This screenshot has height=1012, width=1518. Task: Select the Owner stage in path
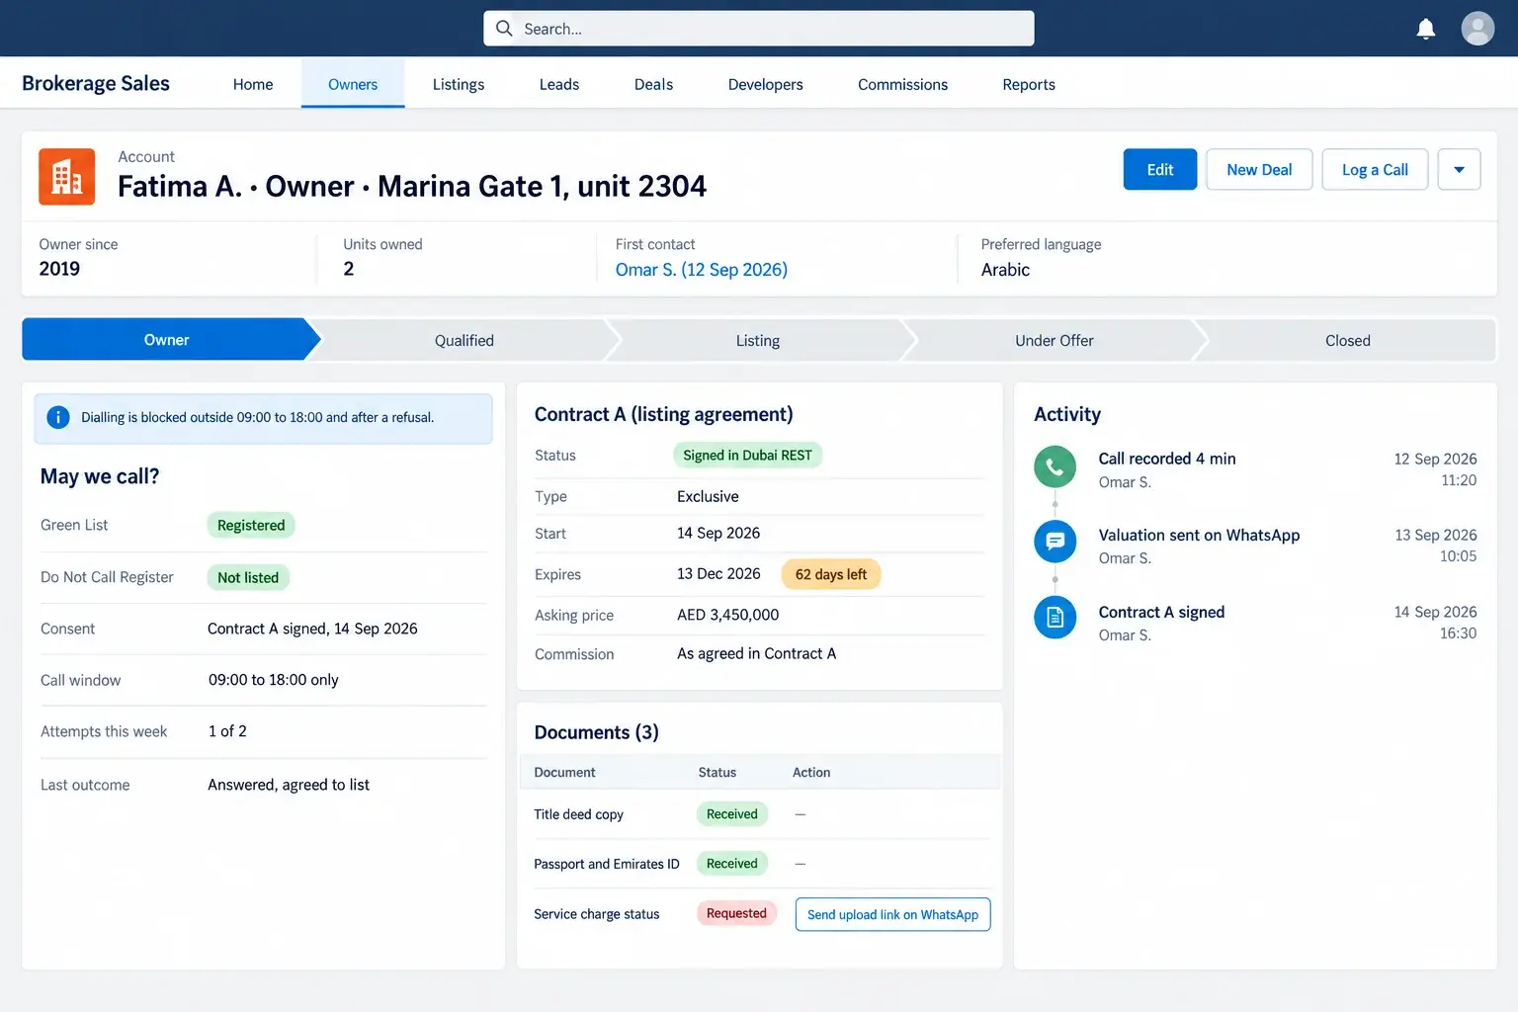click(x=166, y=340)
